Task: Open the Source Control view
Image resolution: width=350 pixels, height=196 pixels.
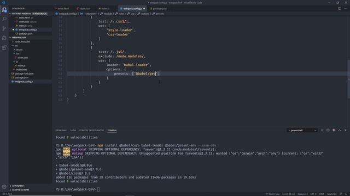Action: click(x=4, y=28)
